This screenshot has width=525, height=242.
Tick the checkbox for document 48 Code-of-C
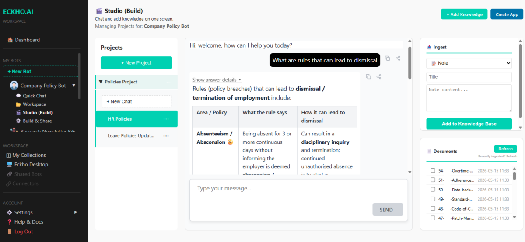coord(433,208)
